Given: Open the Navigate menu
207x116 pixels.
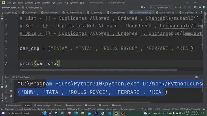Looking at the screenshot, I should pos(29,3).
